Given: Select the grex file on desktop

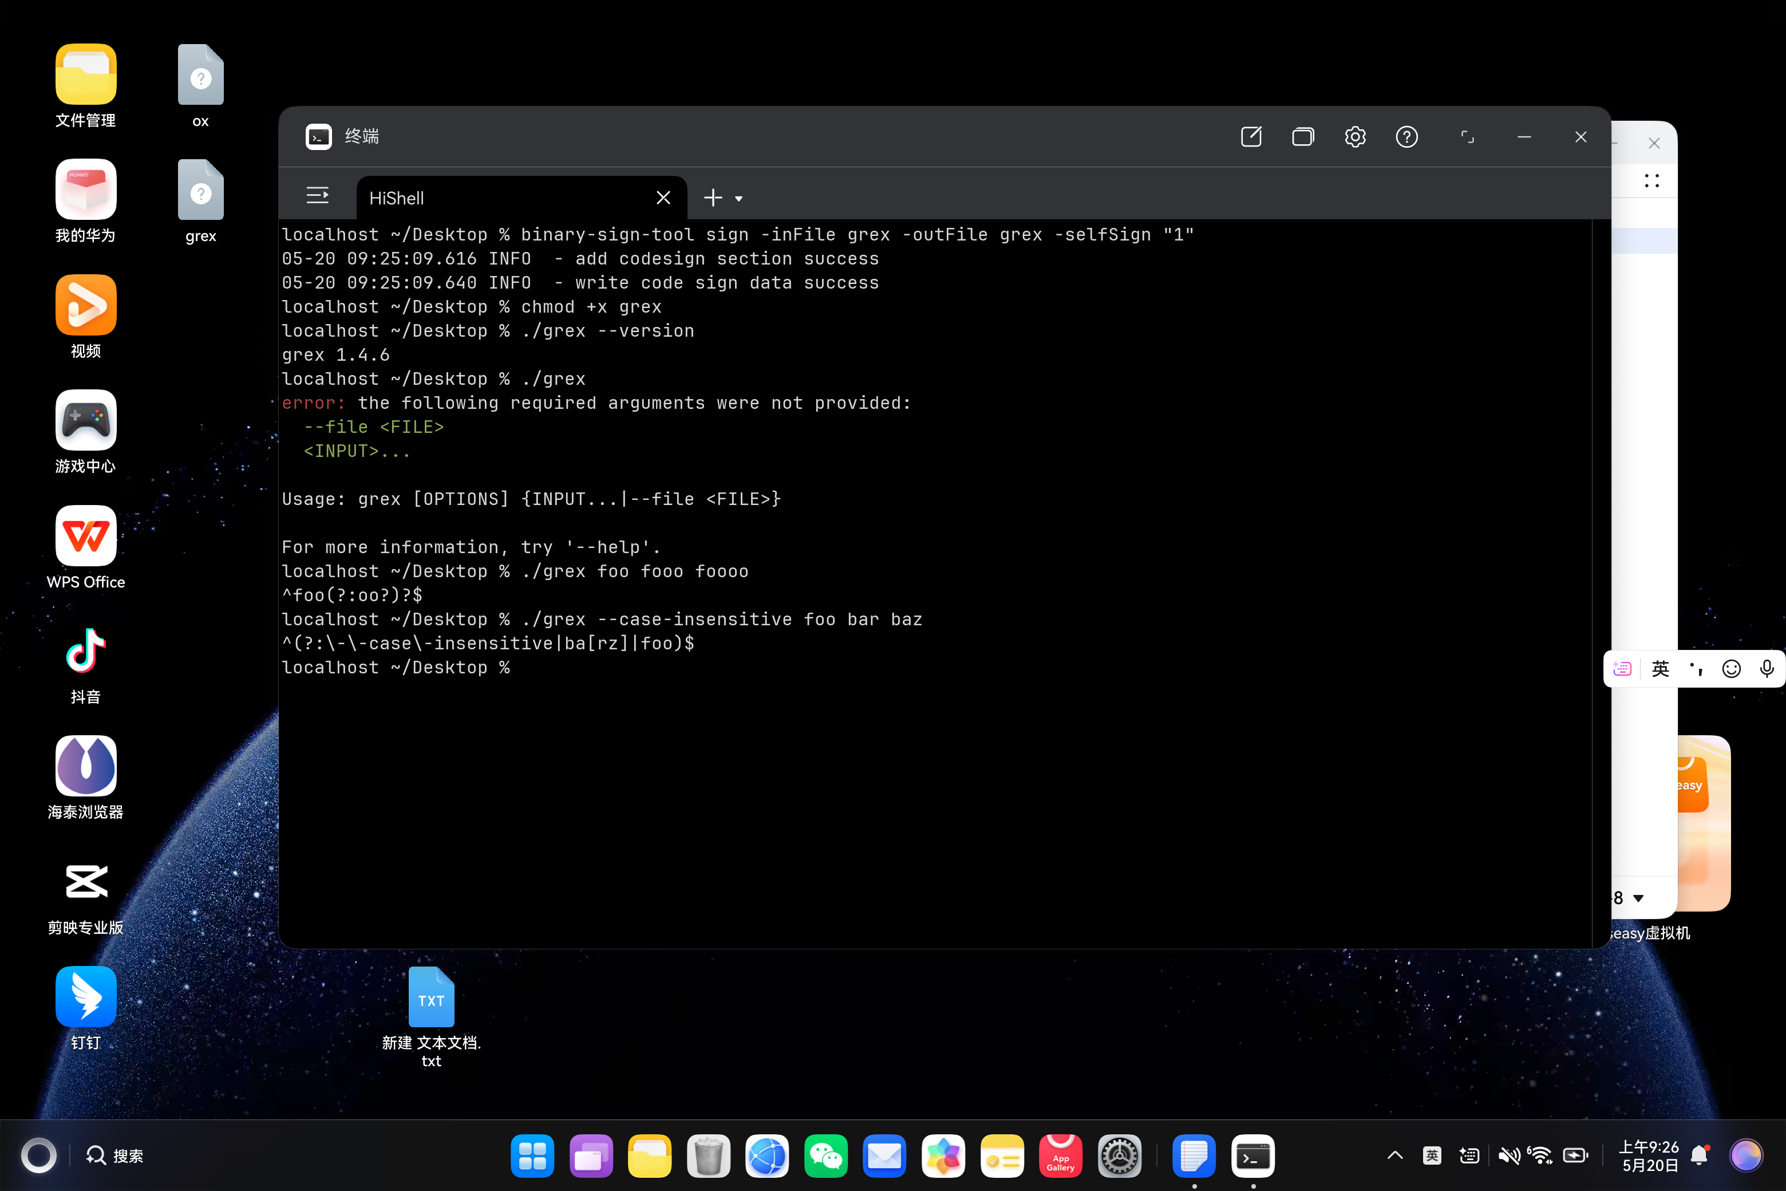Looking at the screenshot, I should click(x=200, y=189).
